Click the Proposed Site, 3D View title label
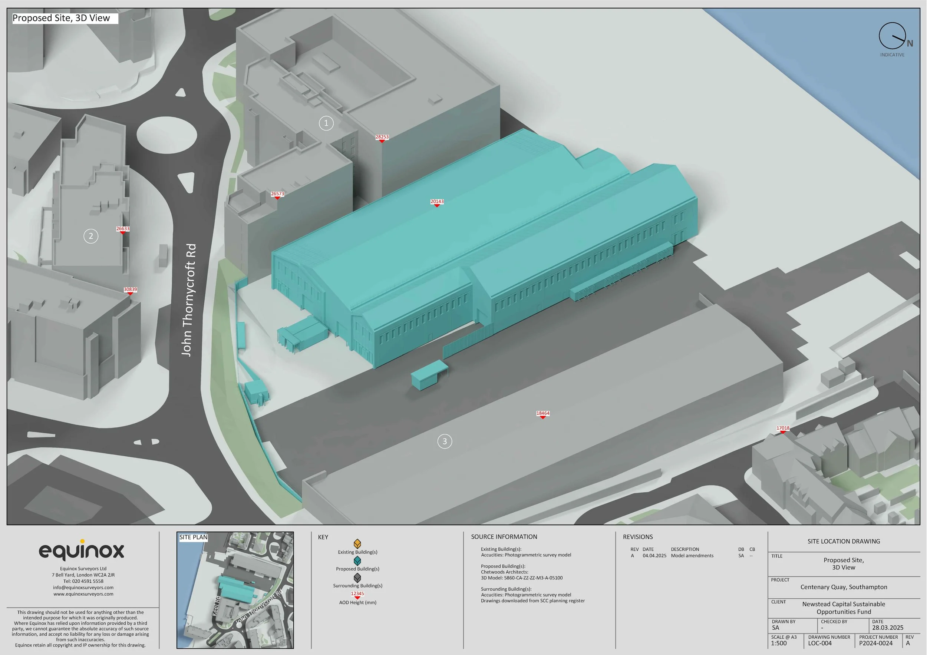Viewport: 927px width, 655px height. [x=62, y=18]
